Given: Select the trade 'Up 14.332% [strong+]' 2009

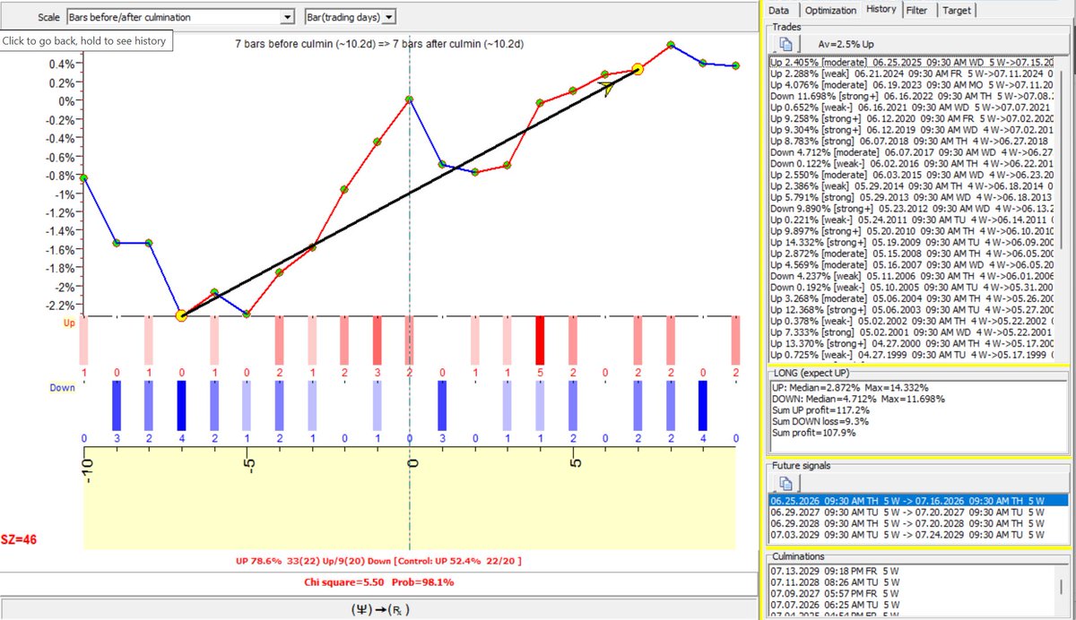Looking at the screenshot, I should coord(911,242).
